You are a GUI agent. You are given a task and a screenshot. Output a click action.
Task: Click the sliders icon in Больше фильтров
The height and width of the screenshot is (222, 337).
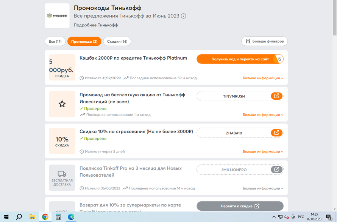click(248, 41)
